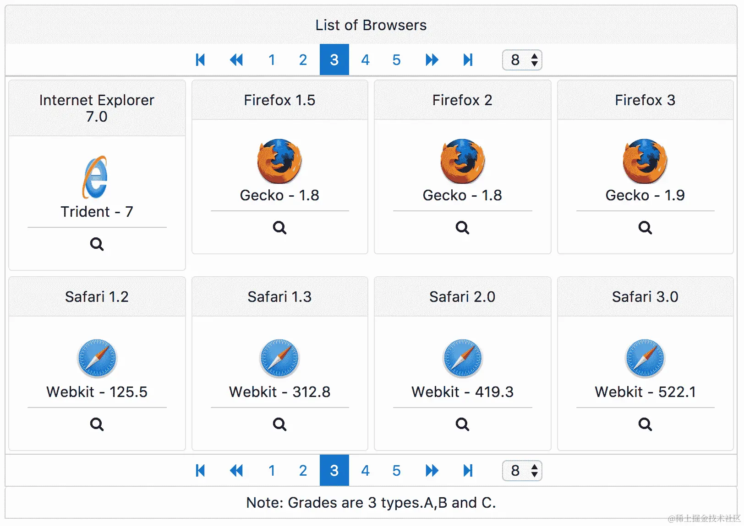This screenshot has width=744, height=526.
Task: Open the magnifier on Safari 1.3 card
Action: pyautogui.click(x=279, y=424)
